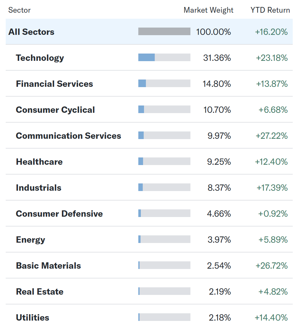Click the Healthcare sector row label
The image size is (300, 332).
tap(39, 162)
